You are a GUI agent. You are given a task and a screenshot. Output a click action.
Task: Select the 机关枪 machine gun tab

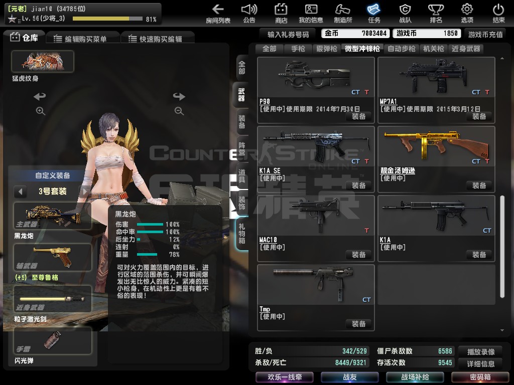[433, 49]
